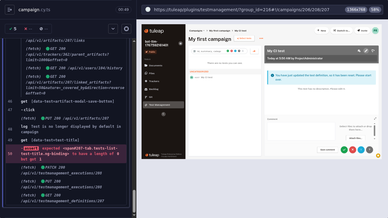Mark test as passed with green check
388x218 pixels.
click(x=344, y=150)
